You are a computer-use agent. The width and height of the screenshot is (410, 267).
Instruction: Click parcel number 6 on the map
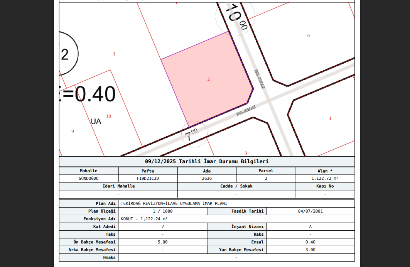click(x=309, y=35)
